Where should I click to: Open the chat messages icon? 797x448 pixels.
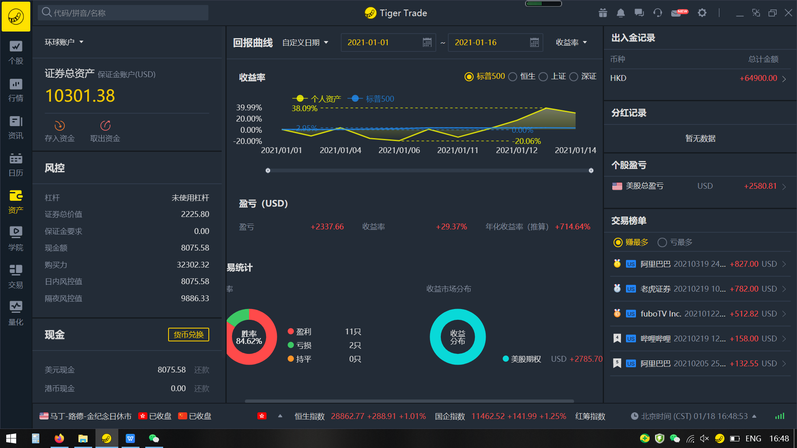(x=639, y=13)
